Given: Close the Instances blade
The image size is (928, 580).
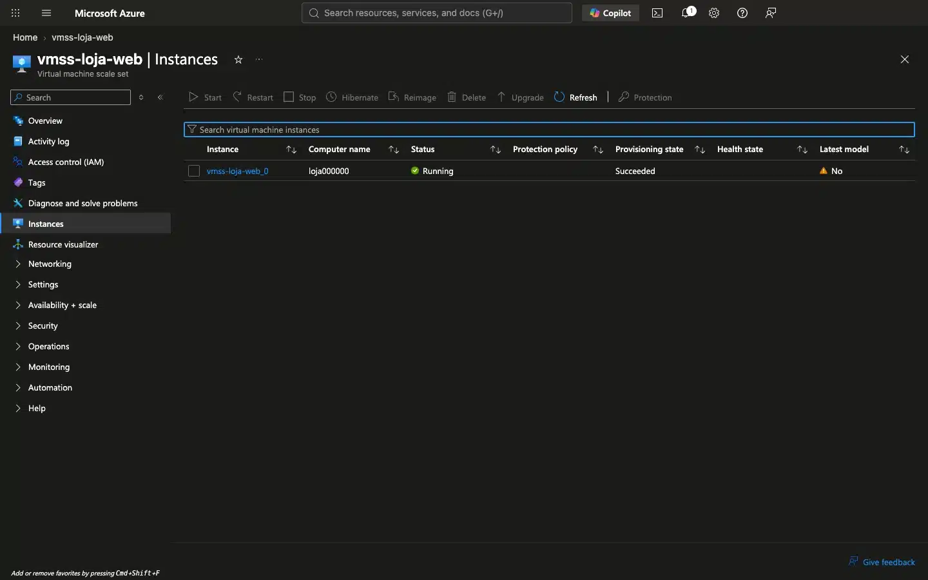Looking at the screenshot, I should coord(905,59).
